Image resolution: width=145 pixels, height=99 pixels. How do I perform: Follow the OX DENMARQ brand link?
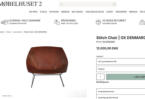[109, 42]
